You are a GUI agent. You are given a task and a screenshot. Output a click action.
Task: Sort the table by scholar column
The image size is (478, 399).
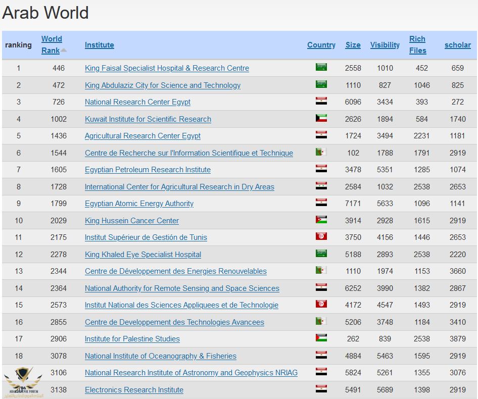(458, 45)
